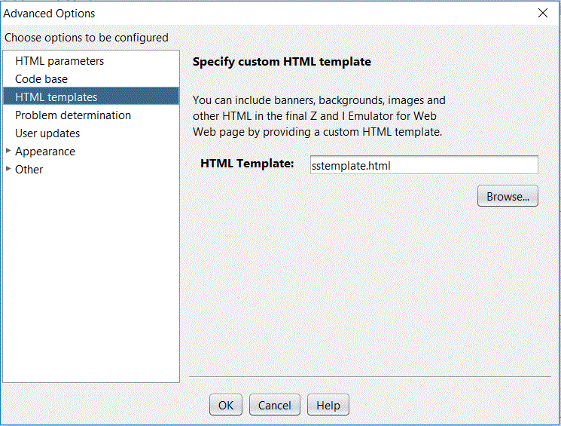Confirm with the OK button
Screen dimensions: 561x426
click(x=226, y=405)
